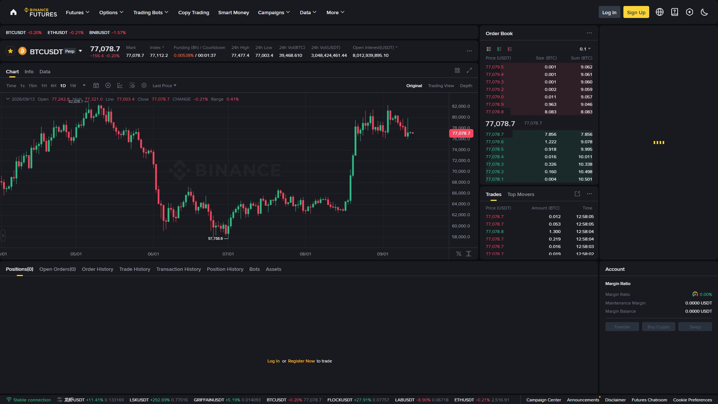Toggle auto-fit price scale icon
The width and height of the screenshot is (718, 404).
coord(469,254)
